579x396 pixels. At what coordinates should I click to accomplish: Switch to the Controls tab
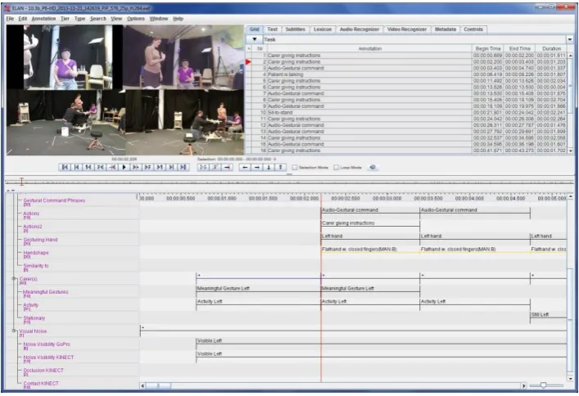pyautogui.click(x=473, y=29)
